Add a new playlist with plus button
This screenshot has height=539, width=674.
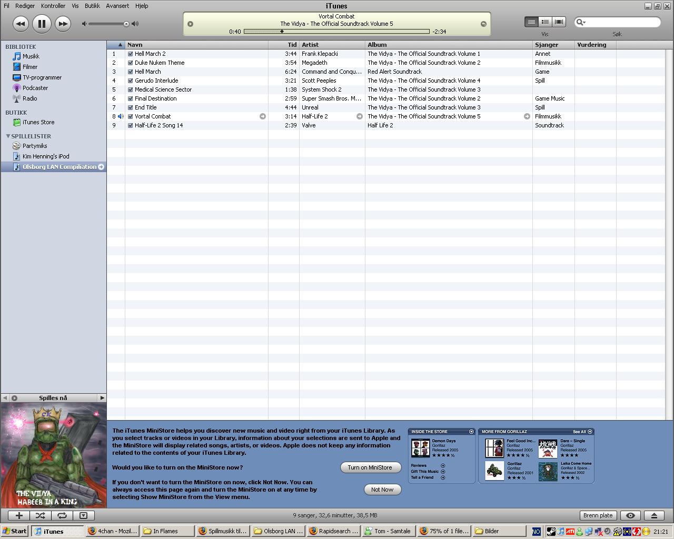(x=19, y=515)
